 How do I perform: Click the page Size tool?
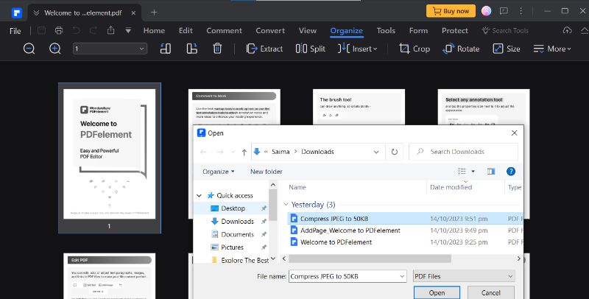(x=507, y=49)
